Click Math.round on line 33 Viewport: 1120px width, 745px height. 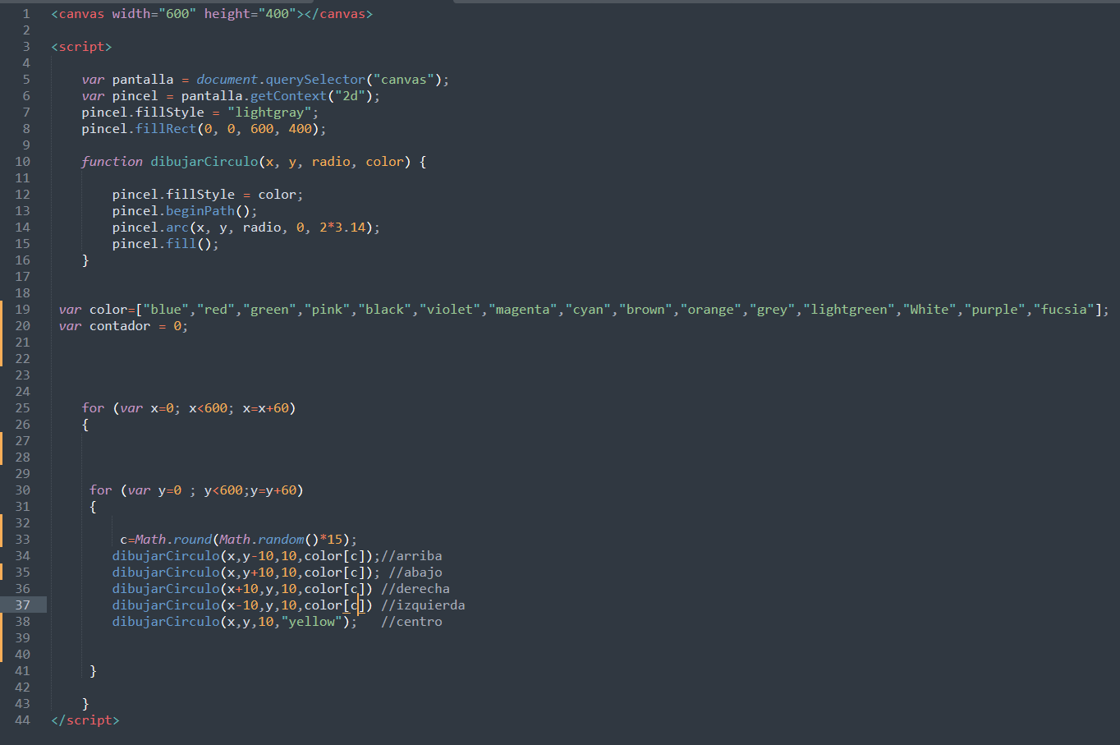pos(173,540)
